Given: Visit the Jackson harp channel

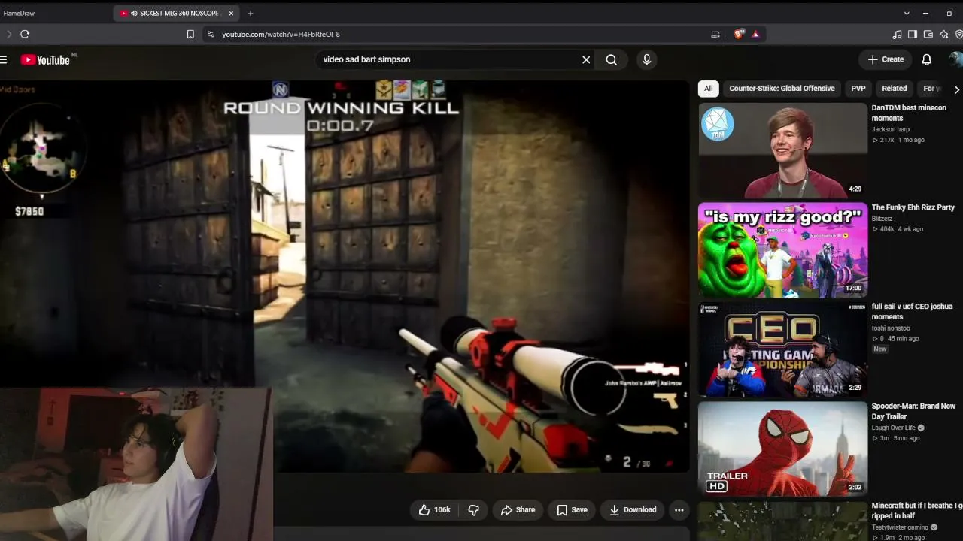Looking at the screenshot, I should click(x=891, y=129).
